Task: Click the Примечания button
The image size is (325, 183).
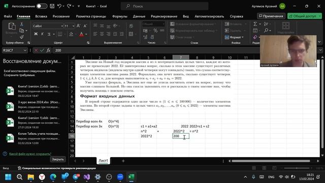Action: [x=271, y=16]
